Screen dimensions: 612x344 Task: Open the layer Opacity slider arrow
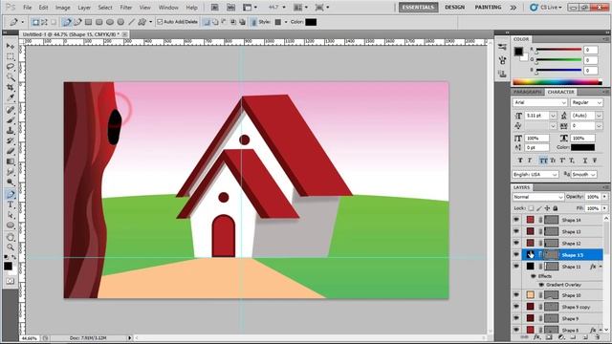(x=604, y=197)
